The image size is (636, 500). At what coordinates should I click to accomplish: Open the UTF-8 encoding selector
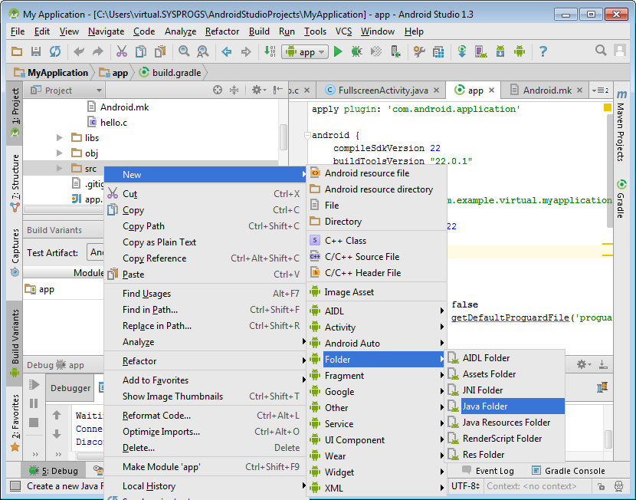(x=466, y=485)
